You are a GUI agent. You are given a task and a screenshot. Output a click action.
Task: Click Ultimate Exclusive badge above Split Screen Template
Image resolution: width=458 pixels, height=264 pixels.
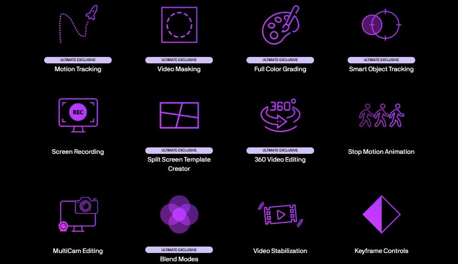click(x=179, y=151)
